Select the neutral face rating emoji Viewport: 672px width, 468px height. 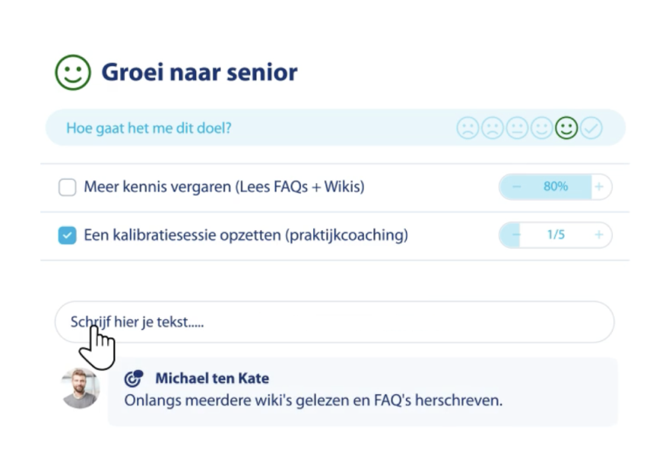[x=516, y=127]
